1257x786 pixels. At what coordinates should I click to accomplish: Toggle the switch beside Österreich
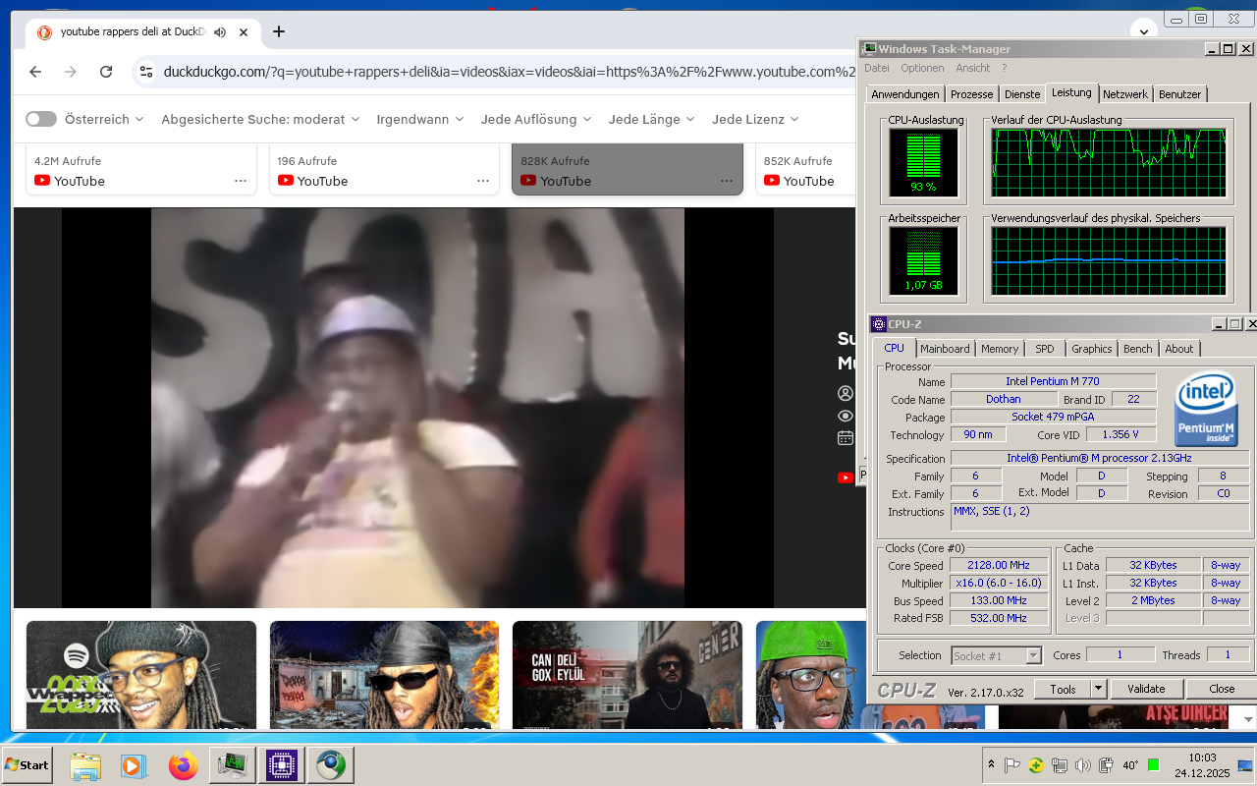coord(41,119)
